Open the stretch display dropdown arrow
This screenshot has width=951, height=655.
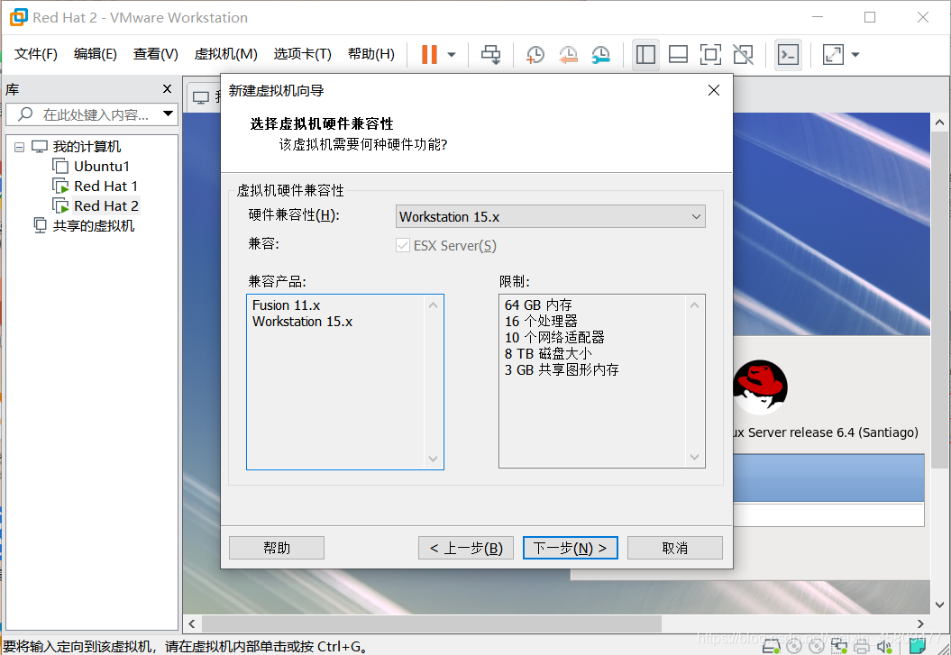pos(855,55)
